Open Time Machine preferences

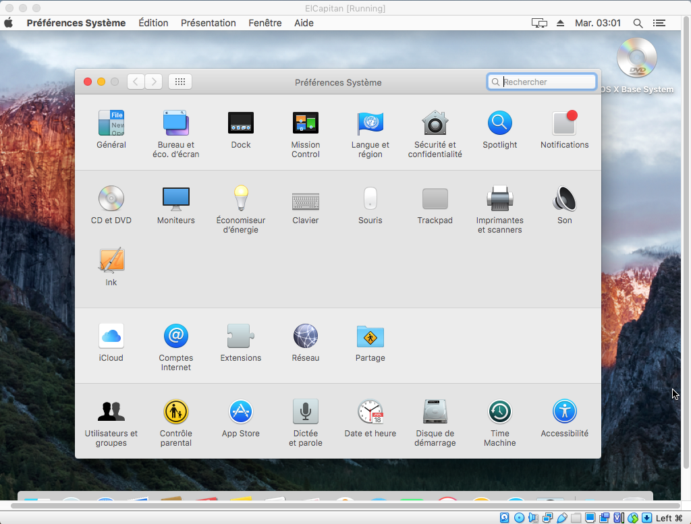pos(500,423)
